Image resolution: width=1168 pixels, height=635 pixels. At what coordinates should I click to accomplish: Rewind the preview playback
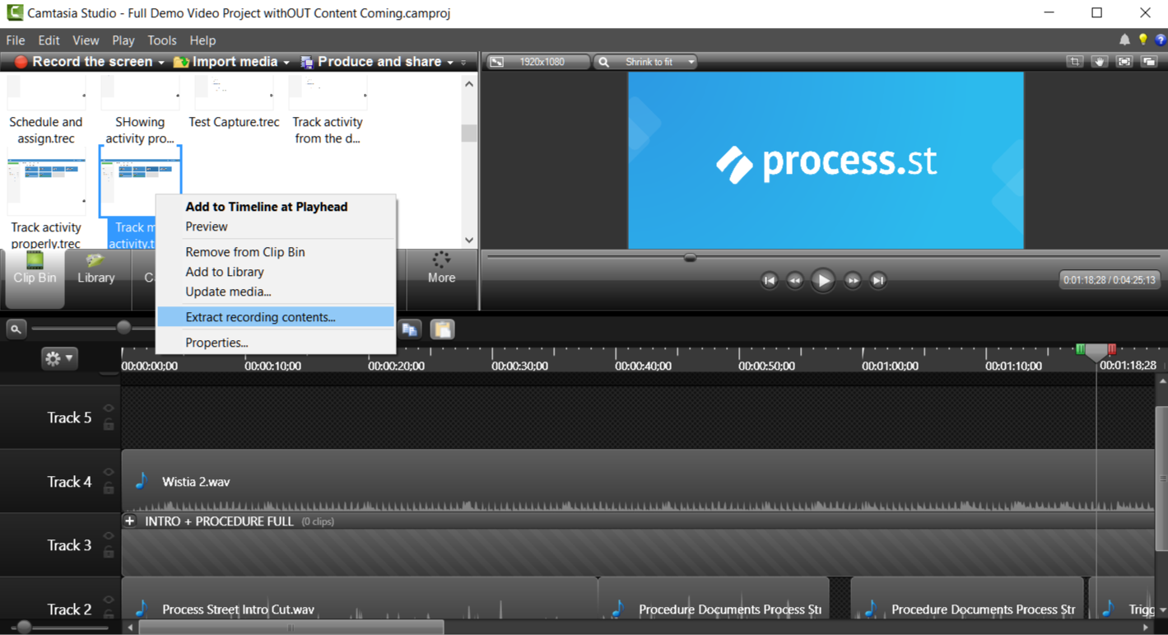795,281
